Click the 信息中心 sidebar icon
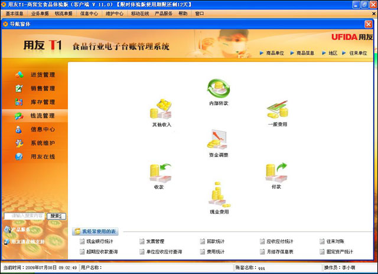This screenshot has width=378, height=274. point(18,129)
